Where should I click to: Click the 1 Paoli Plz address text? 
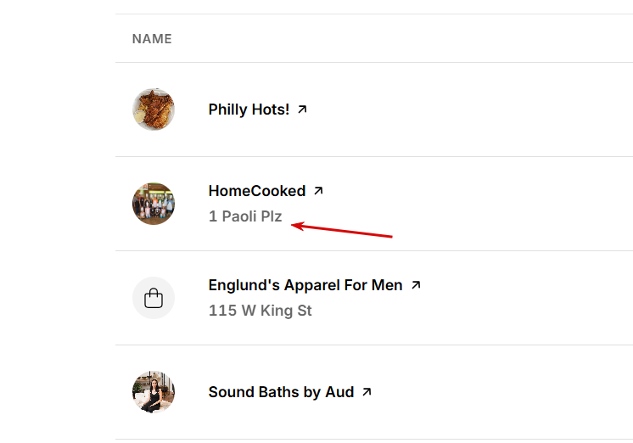245,216
